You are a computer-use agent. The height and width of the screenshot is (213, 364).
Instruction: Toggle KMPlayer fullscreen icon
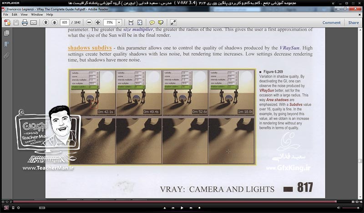pos(352,3)
